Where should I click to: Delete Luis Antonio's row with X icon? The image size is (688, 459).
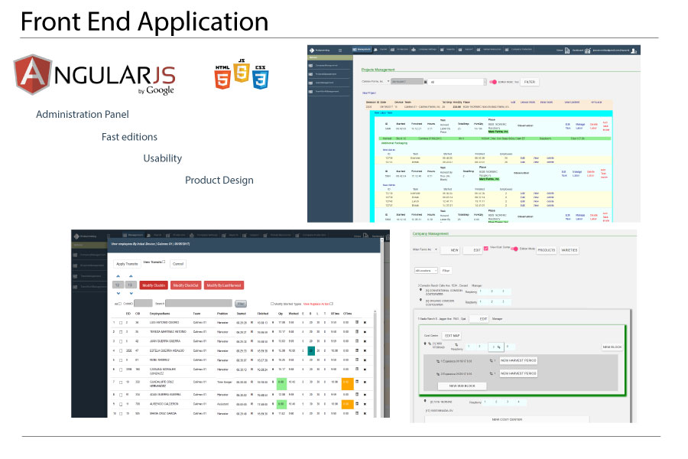click(365, 322)
